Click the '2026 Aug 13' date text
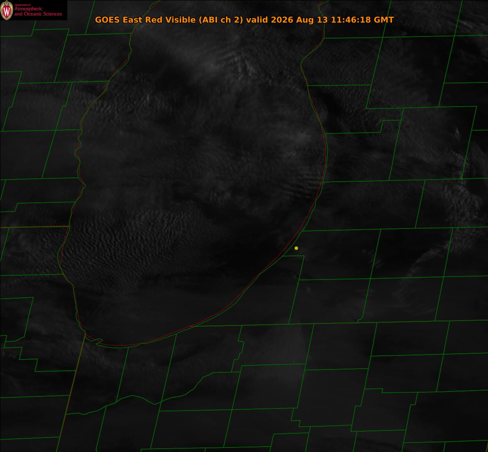Image resolution: width=488 pixels, height=452 pixels. coord(299,20)
